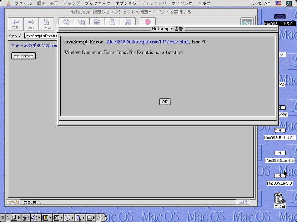The height and width of the screenshot is (222, 297).
Task: Click the 文書: 完了。 status text
Action: coord(33,202)
